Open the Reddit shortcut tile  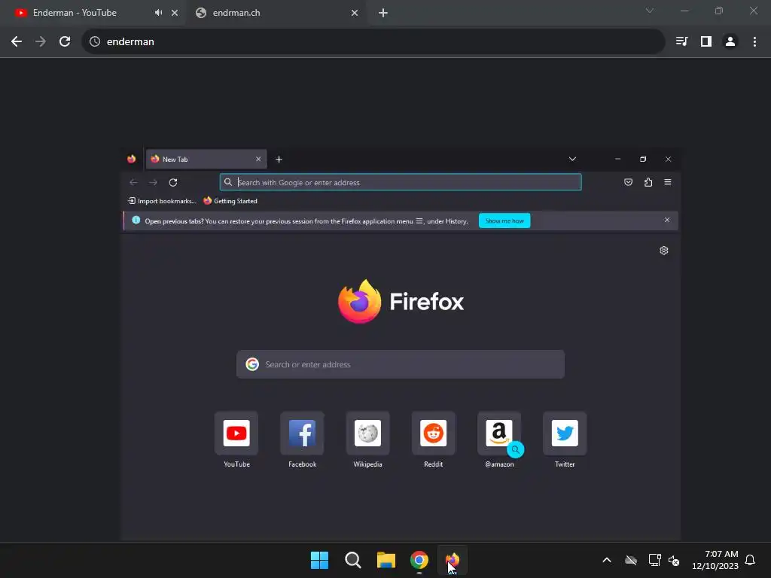click(433, 433)
